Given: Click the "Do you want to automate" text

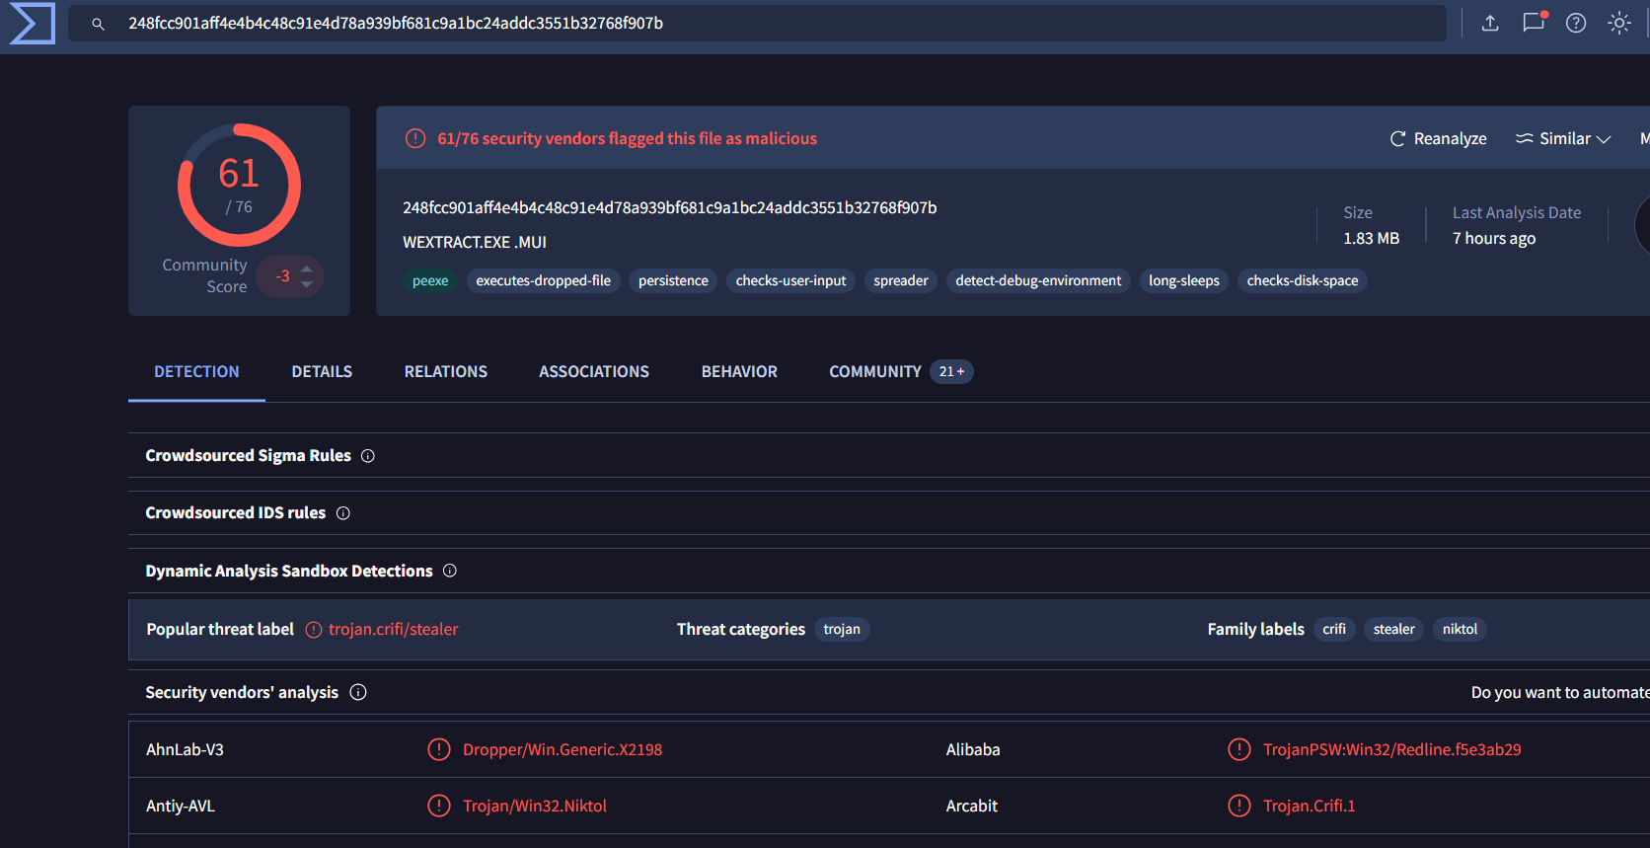Looking at the screenshot, I should (1560, 693).
